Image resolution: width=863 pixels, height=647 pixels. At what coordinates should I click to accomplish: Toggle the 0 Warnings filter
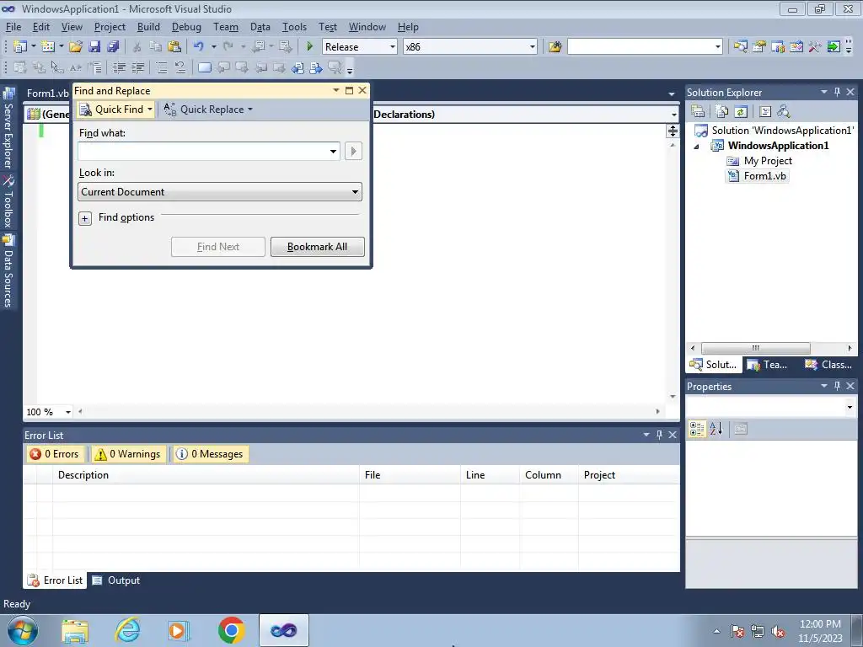point(128,454)
